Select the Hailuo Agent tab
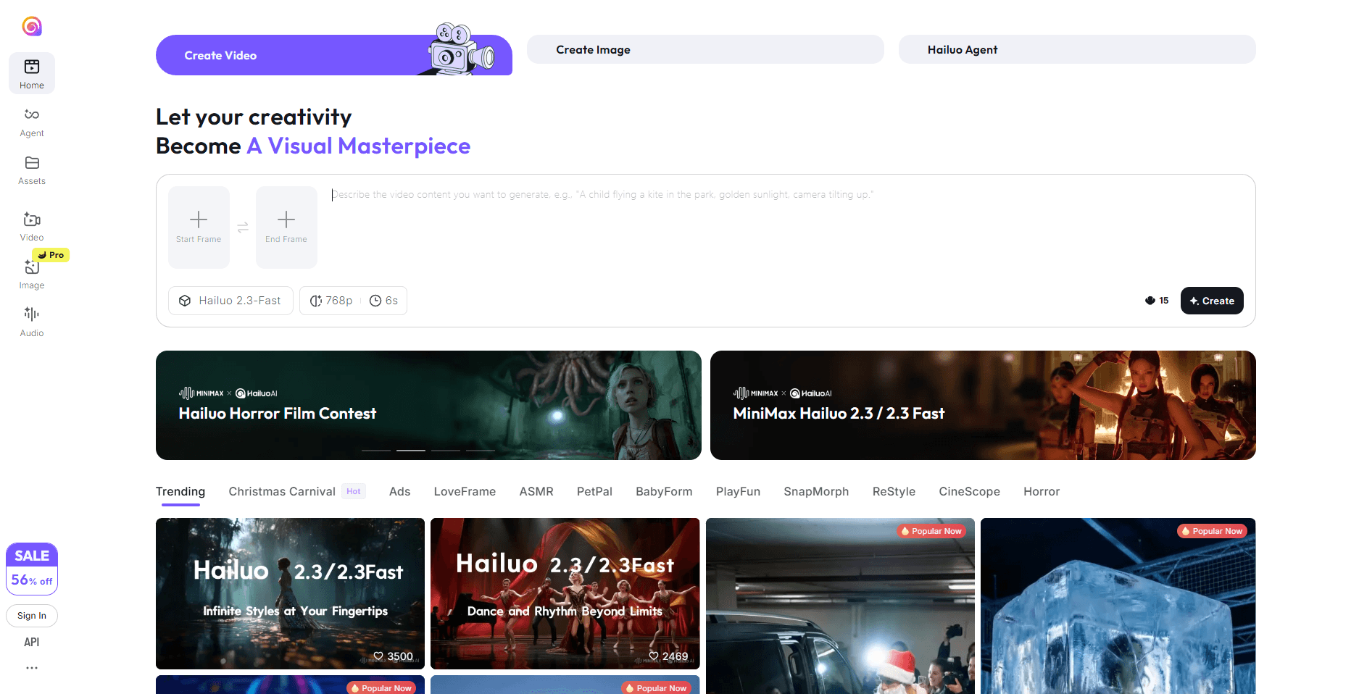1359x694 pixels. [x=1077, y=49]
